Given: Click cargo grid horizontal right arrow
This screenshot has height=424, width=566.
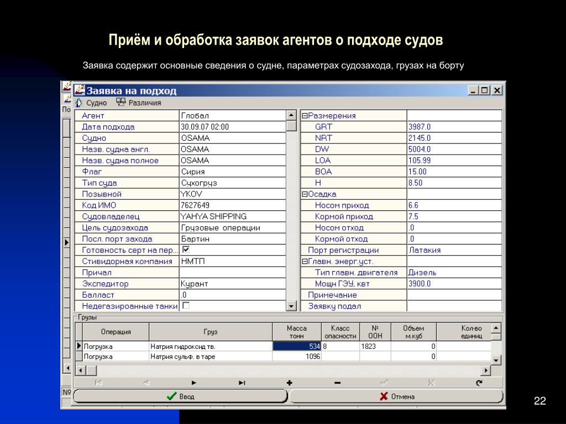Looking at the screenshot, I should tap(486, 370).
